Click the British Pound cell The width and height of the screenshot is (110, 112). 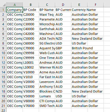79,48
